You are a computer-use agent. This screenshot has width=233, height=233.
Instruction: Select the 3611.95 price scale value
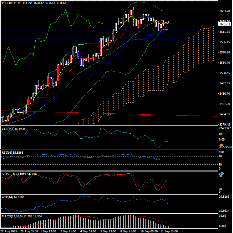pyautogui.click(x=225, y=32)
